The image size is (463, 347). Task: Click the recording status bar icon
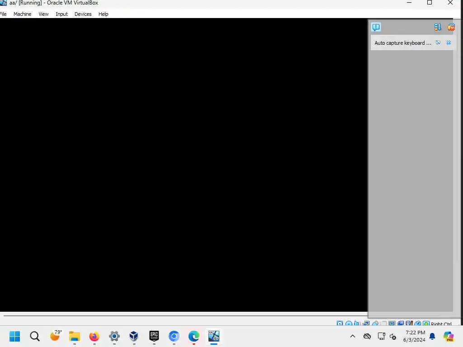pyautogui.click(x=401, y=324)
